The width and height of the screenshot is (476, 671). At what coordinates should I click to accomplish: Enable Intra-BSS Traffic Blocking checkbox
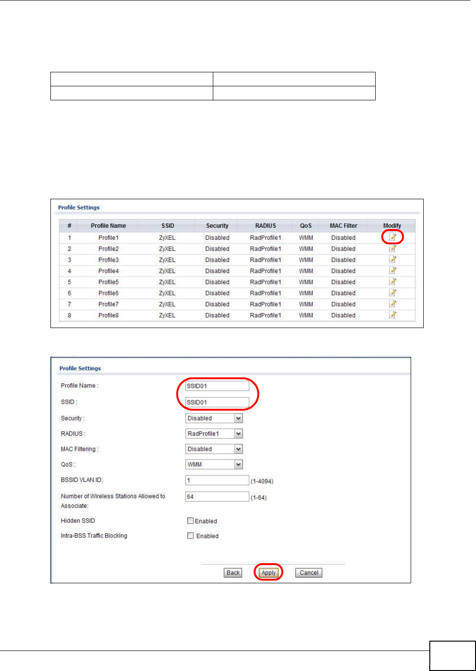(190, 536)
